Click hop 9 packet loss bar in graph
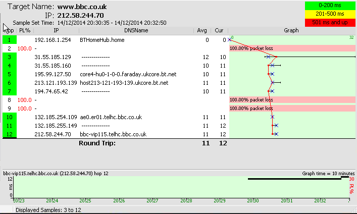 point(292,109)
